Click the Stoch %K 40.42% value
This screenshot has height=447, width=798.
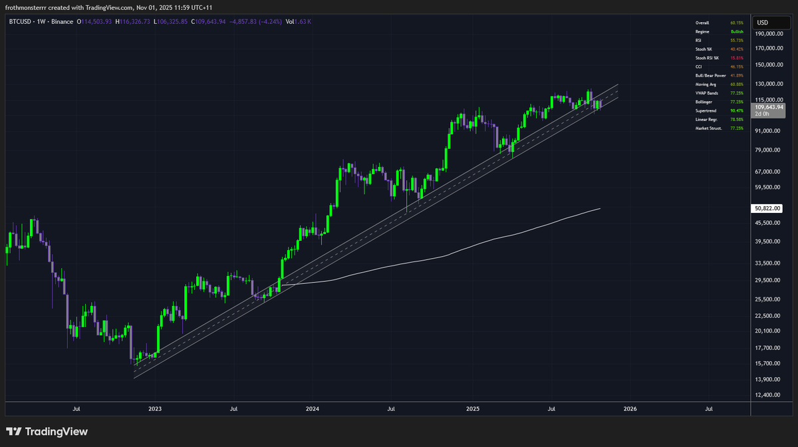click(x=737, y=49)
